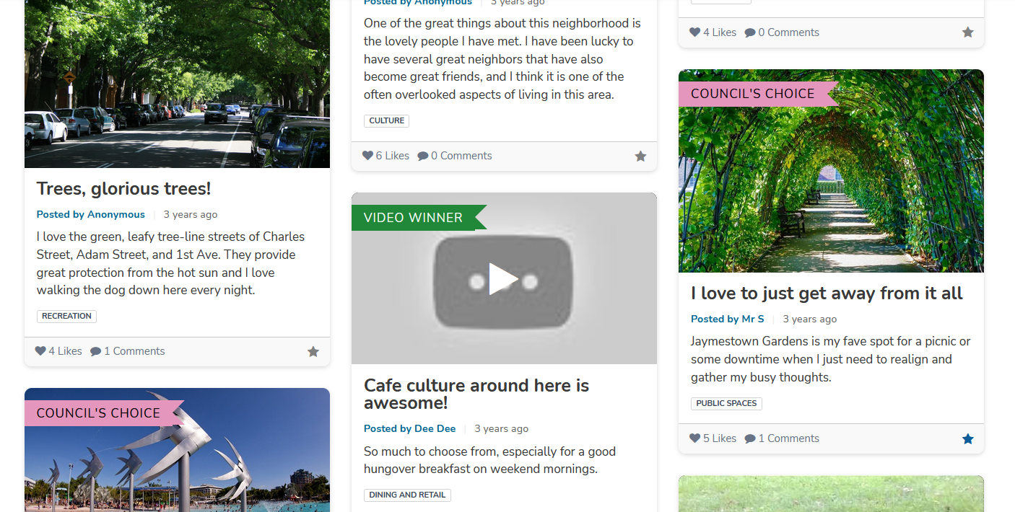1015x512 pixels.
Task: Favorite the post tagged CULTURE with star
Action: point(640,156)
